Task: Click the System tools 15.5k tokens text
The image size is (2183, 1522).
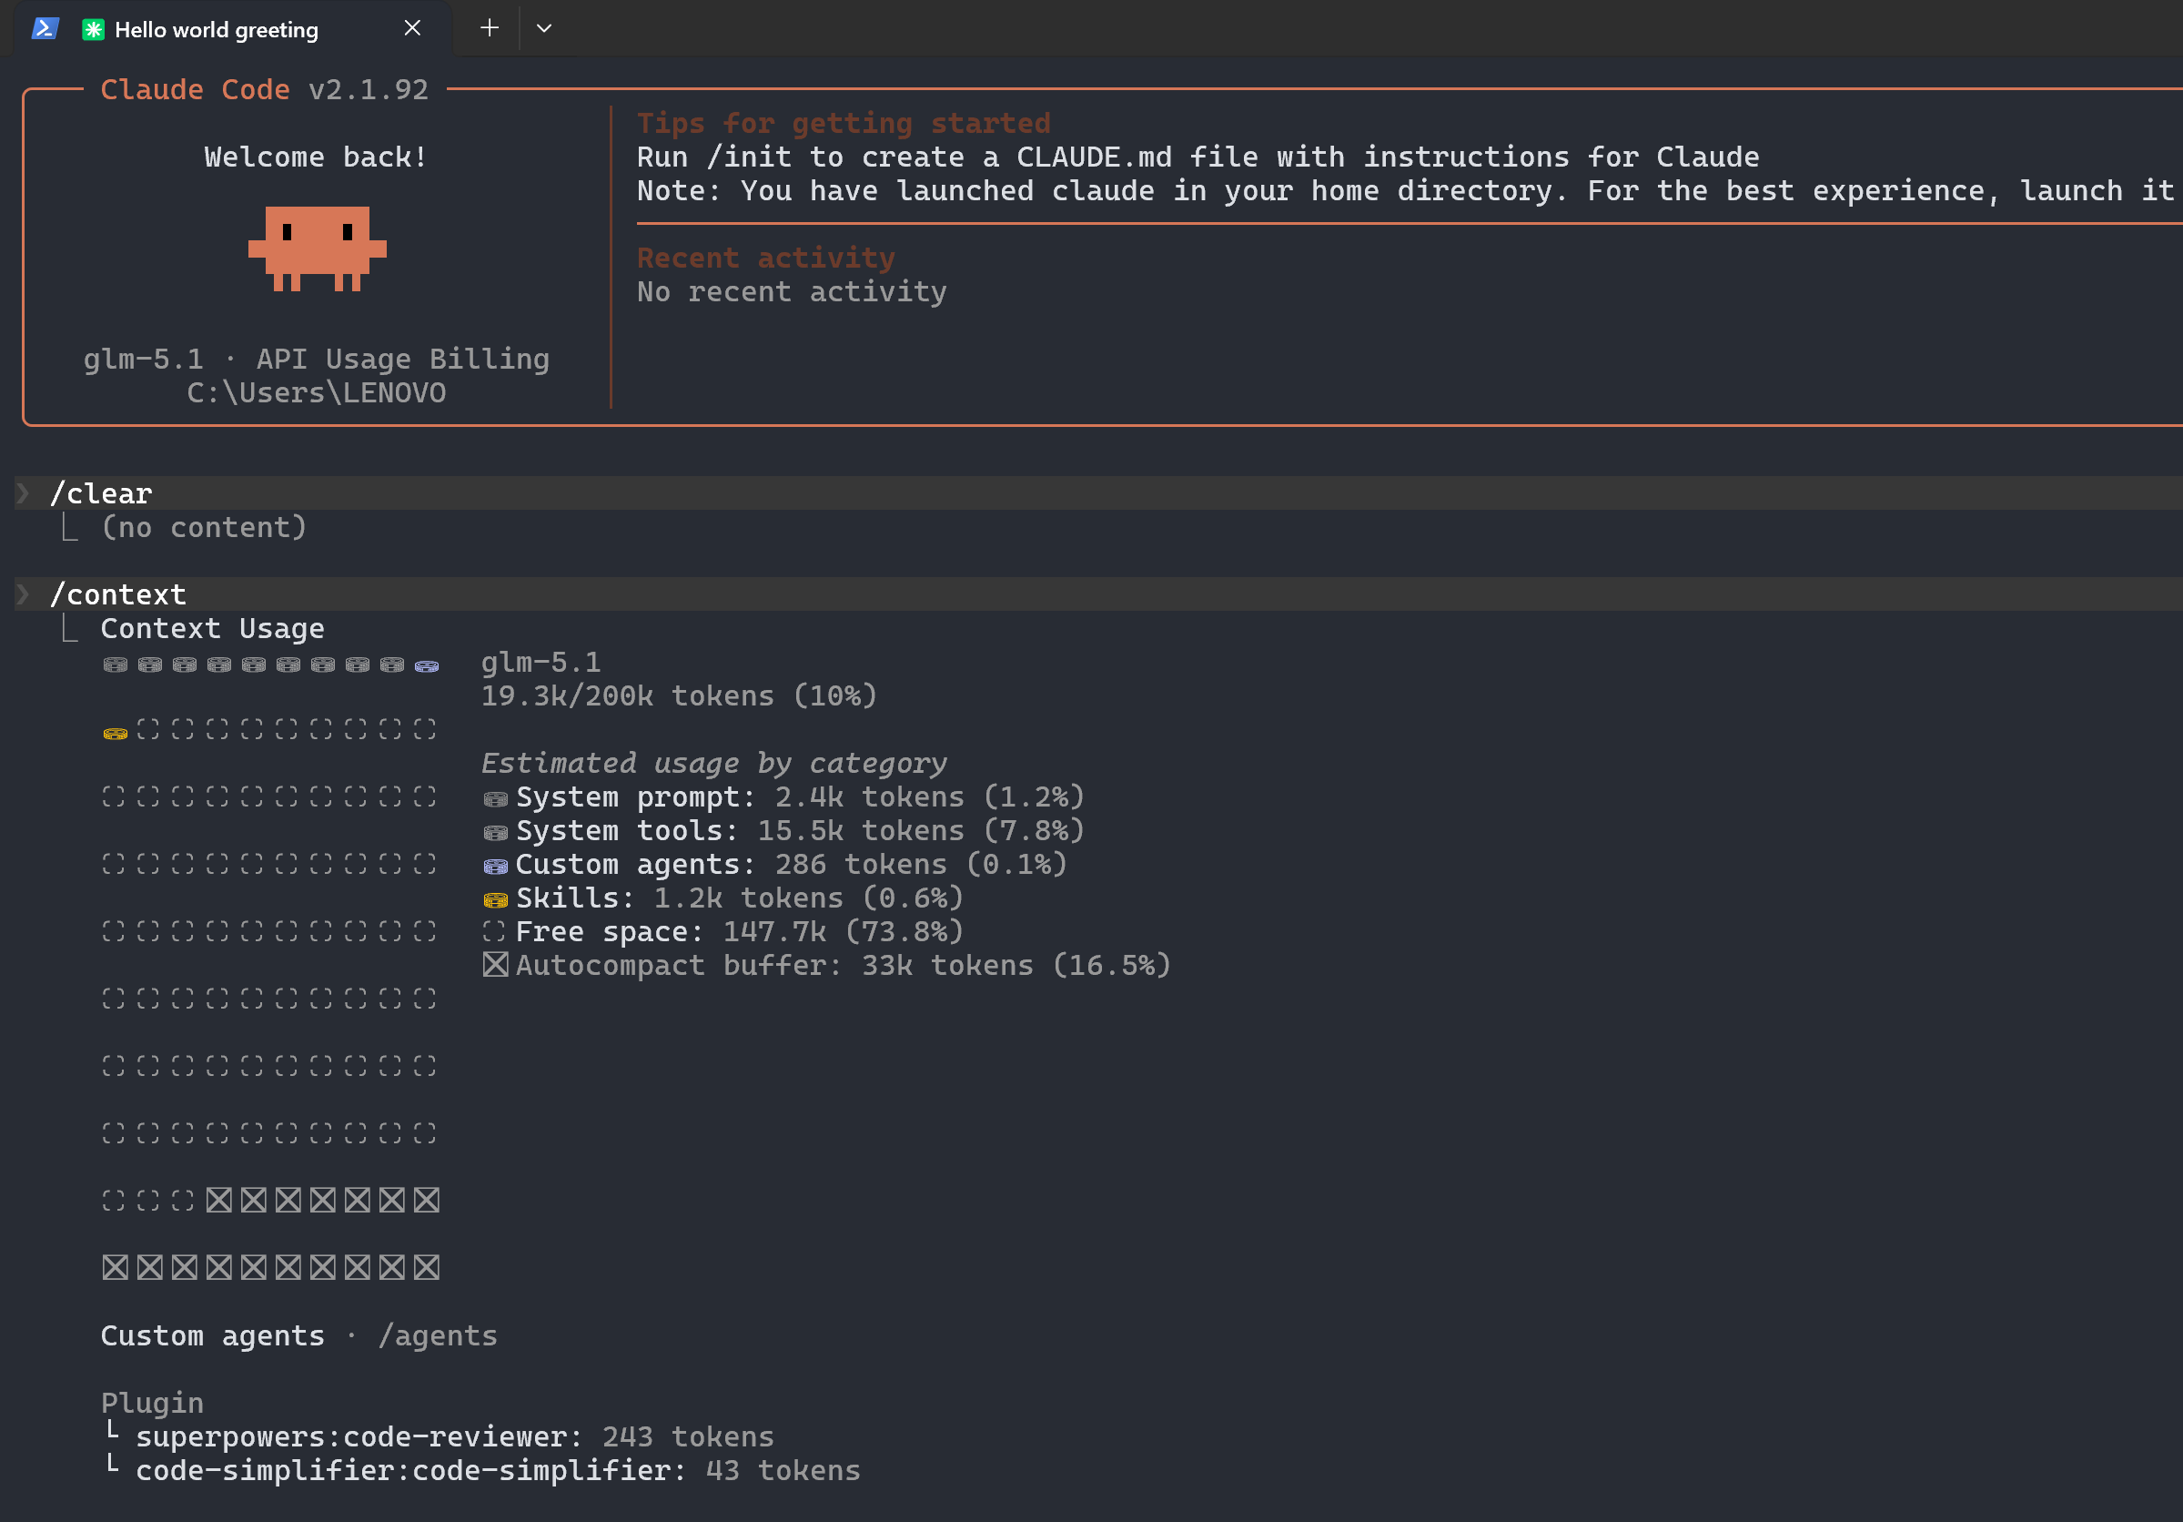Action: click(800, 830)
